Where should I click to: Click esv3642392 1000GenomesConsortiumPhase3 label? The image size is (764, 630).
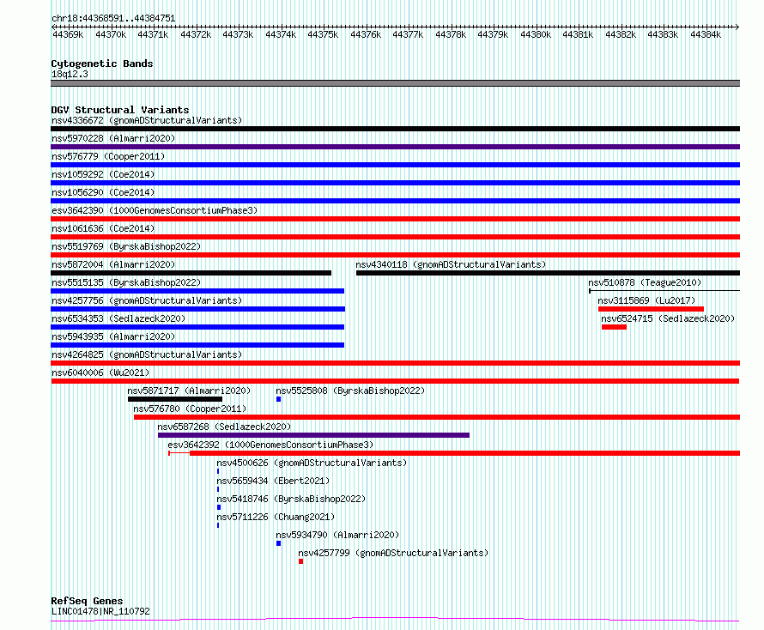click(x=270, y=445)
